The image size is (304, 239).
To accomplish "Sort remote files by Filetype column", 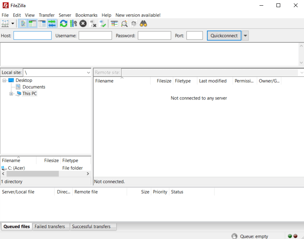I will [185, 81].
